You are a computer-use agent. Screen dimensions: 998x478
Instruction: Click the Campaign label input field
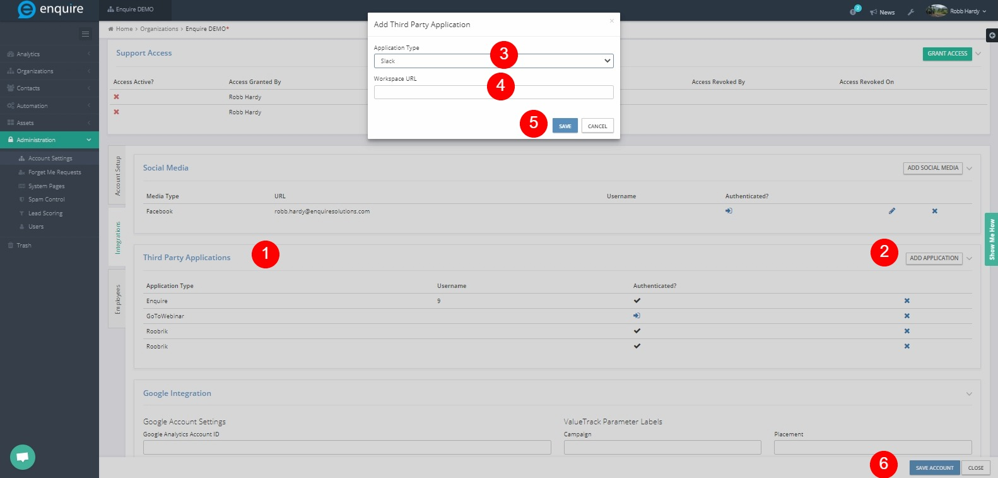click(662, 447)
